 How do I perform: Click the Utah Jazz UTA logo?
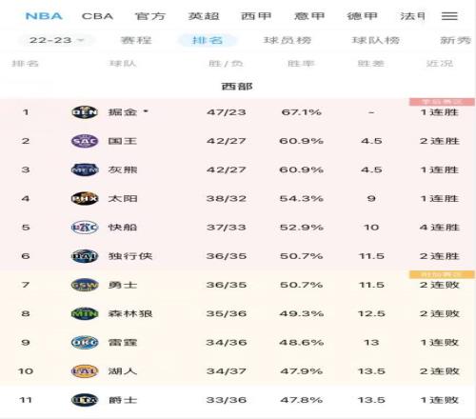[x=85, y=400]
